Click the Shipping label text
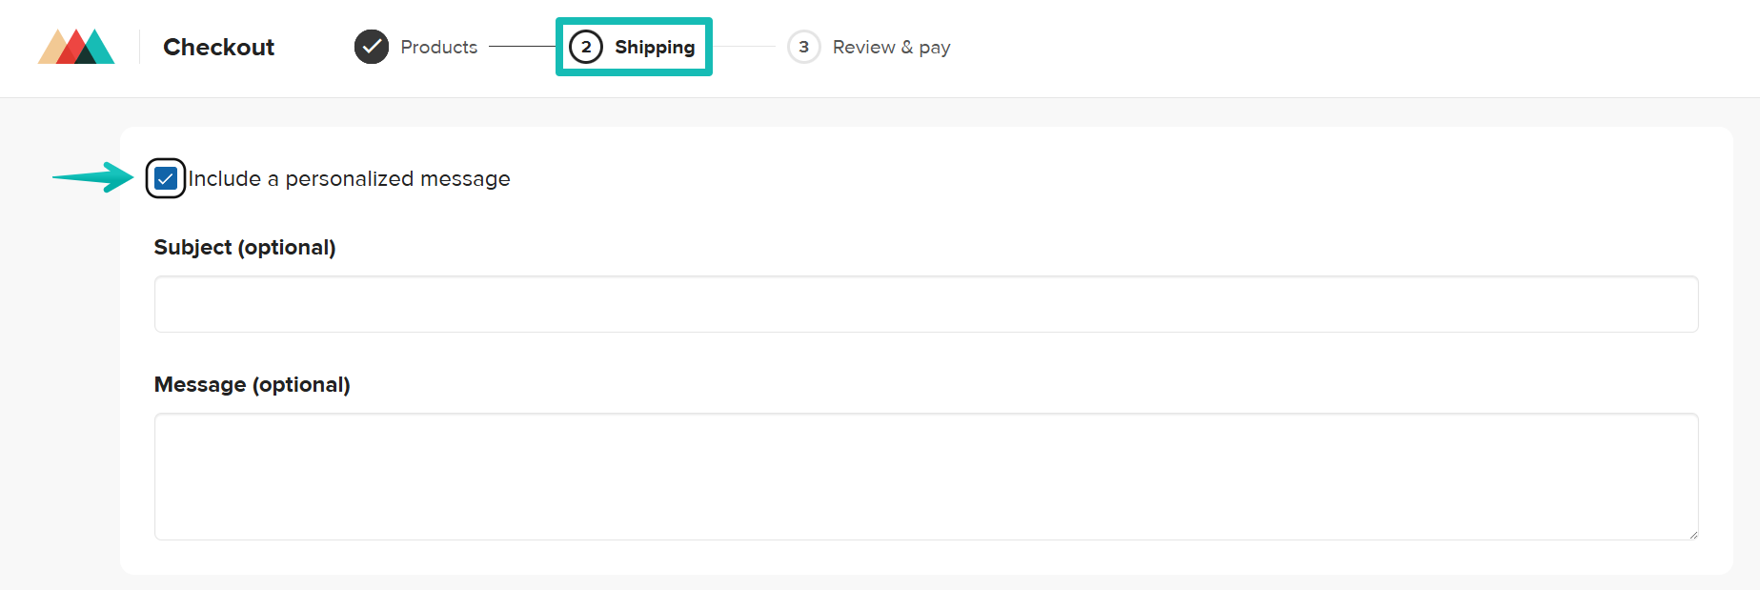 [x=656, y=47]
